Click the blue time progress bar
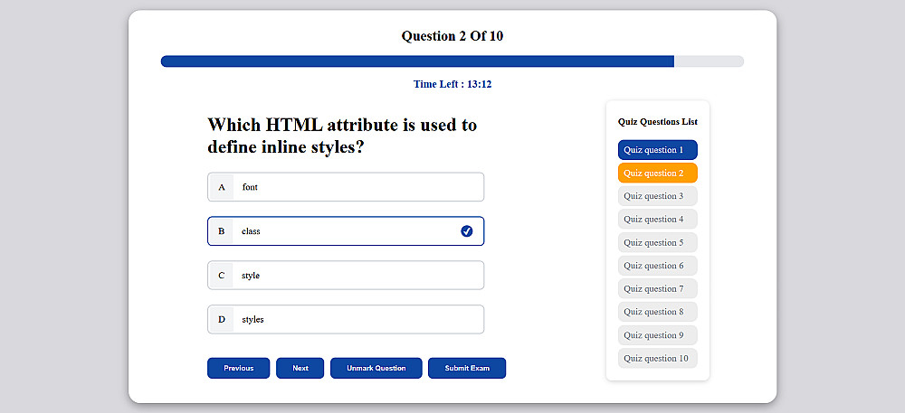The width and height of the screenshot is (905, 413). tap(416, 61)
